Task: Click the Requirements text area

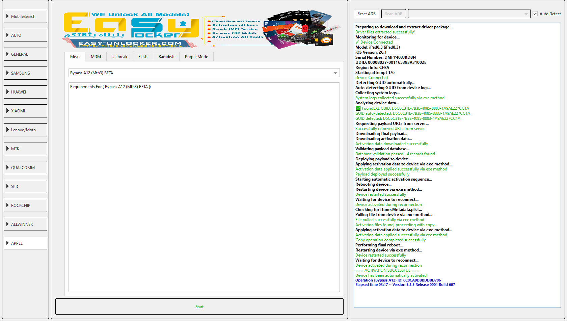Action: pyautogui.click(x=204, y=187)
